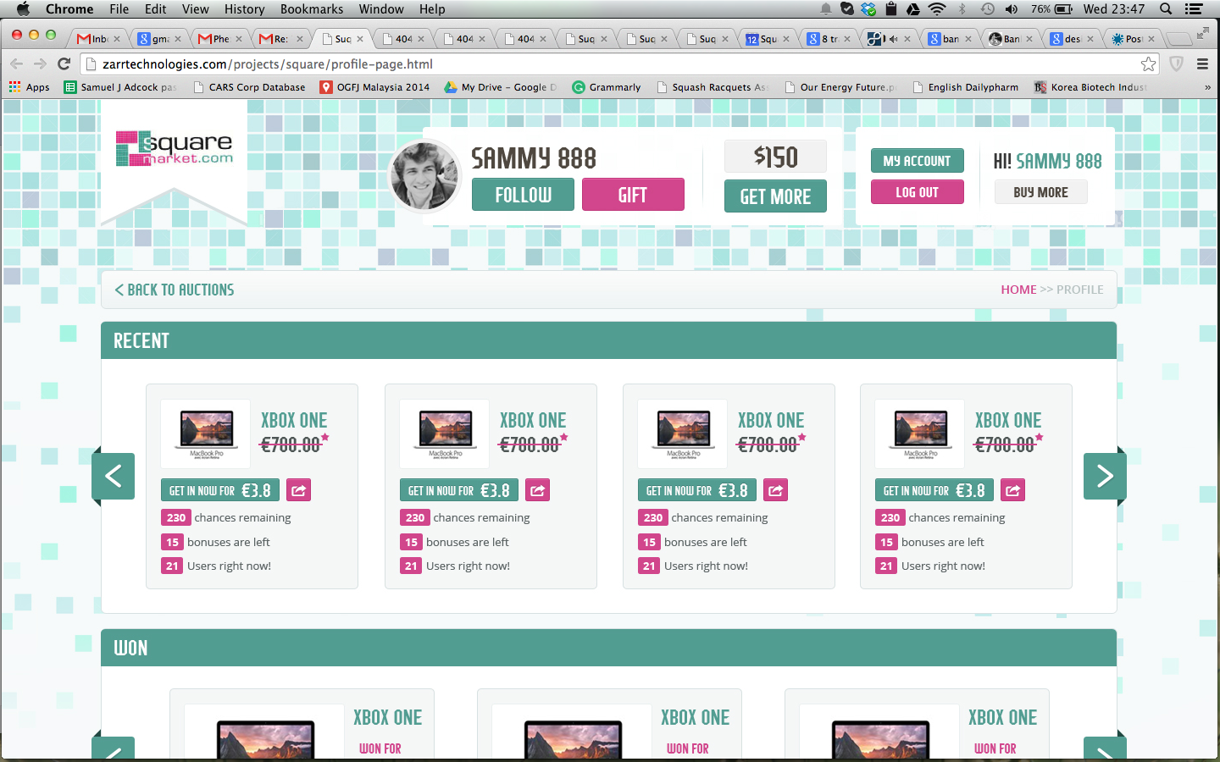Click share icon on fourth Xbox One card
The width and height of the screenshot is (1220, 762).
click(x=1012, y=490)
